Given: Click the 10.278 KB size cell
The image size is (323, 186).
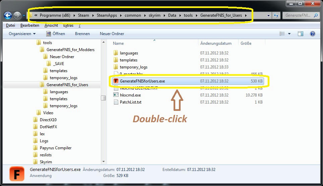Looking at the screenshot, I should (x=254, y=95).
